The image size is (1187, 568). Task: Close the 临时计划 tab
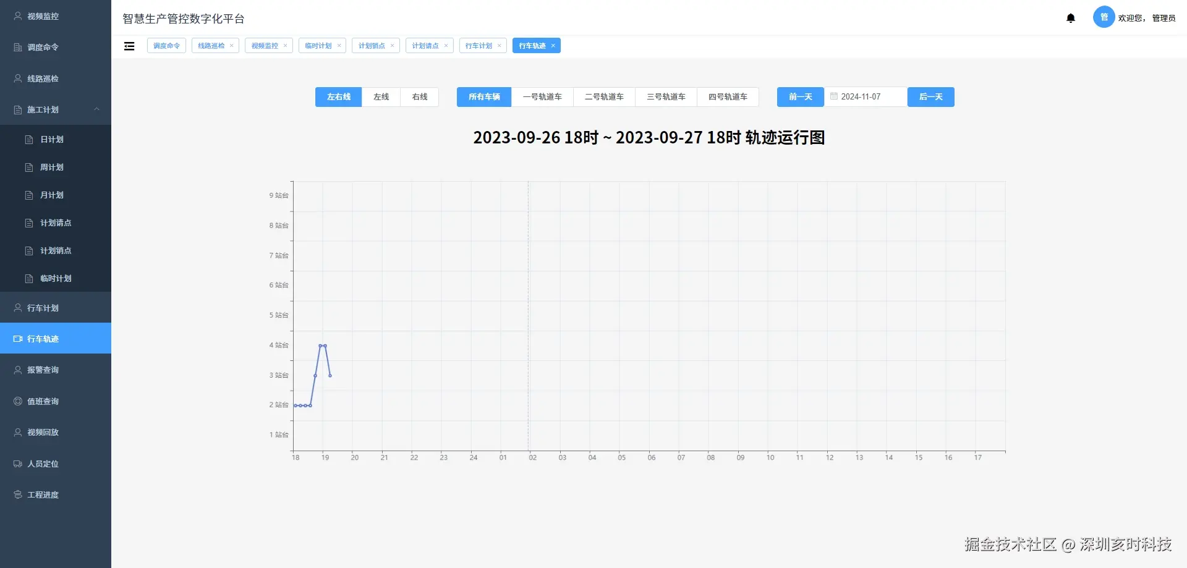coord(339,46)
